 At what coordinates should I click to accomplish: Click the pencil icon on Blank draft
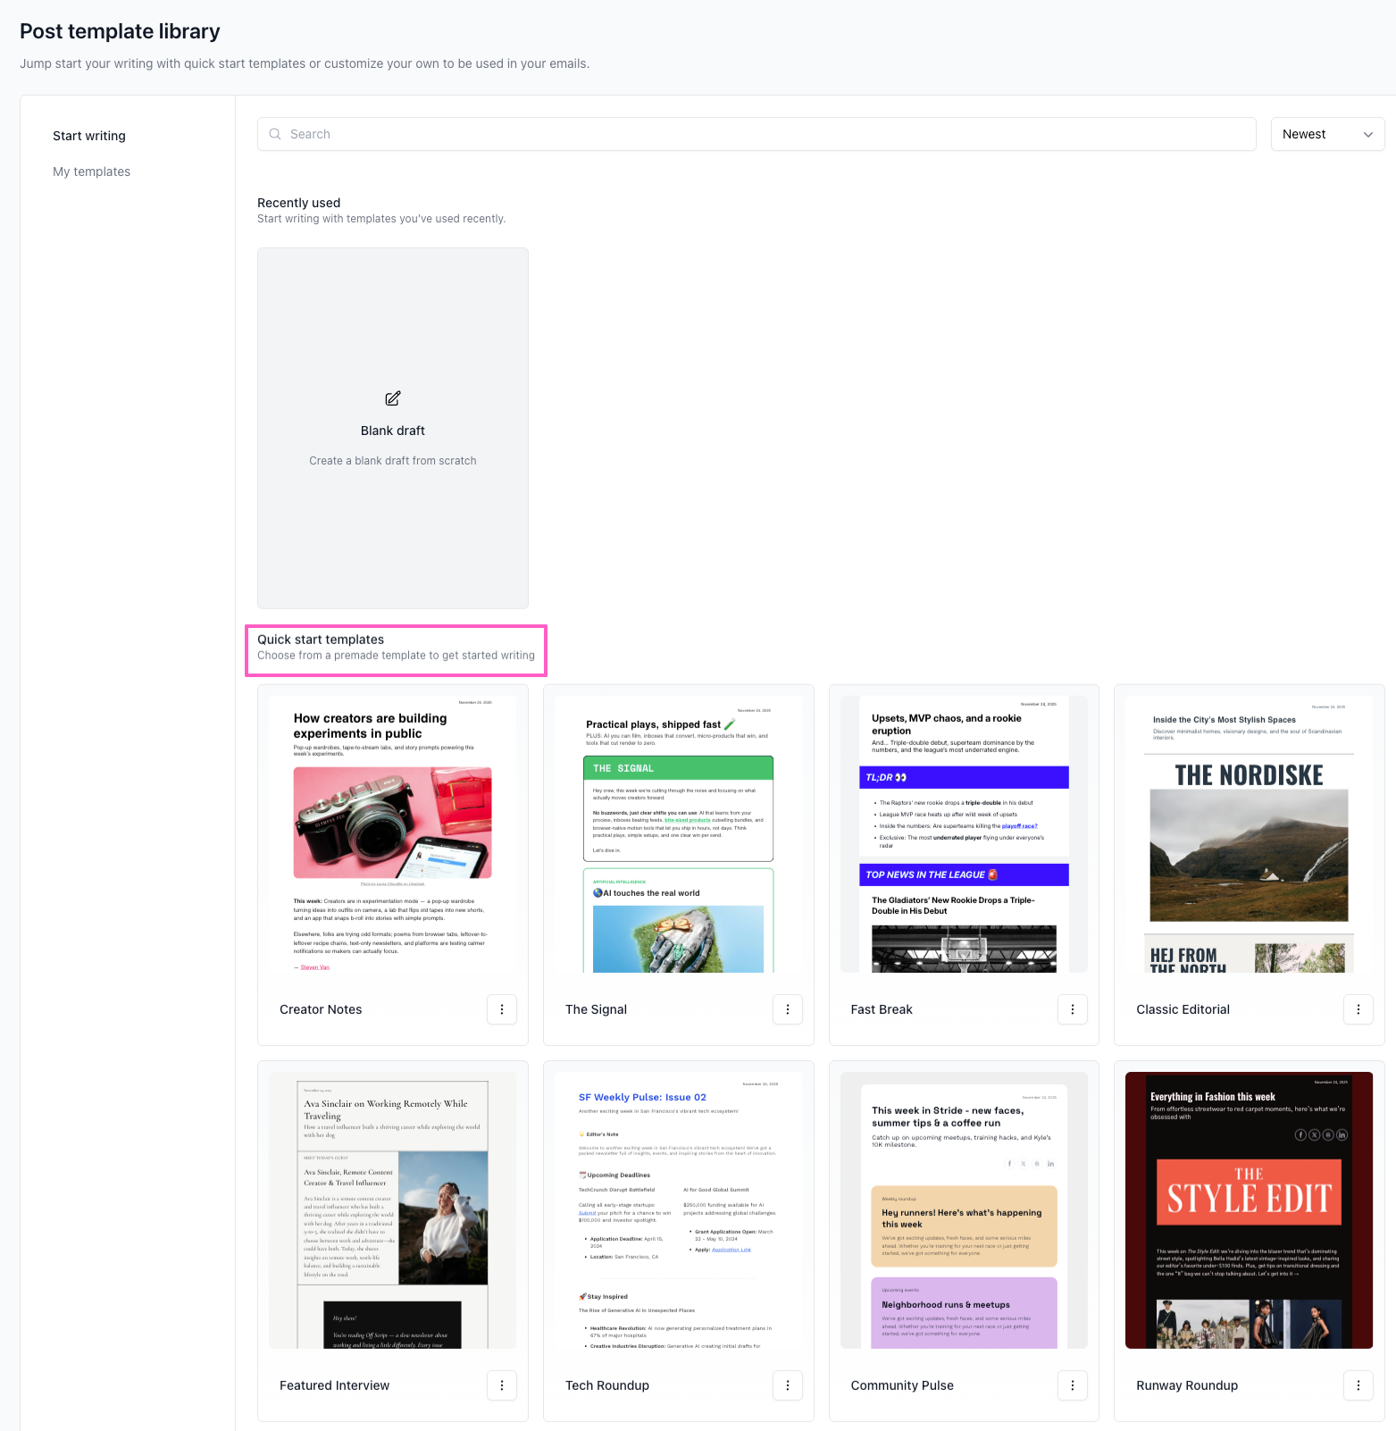point(393,398)
